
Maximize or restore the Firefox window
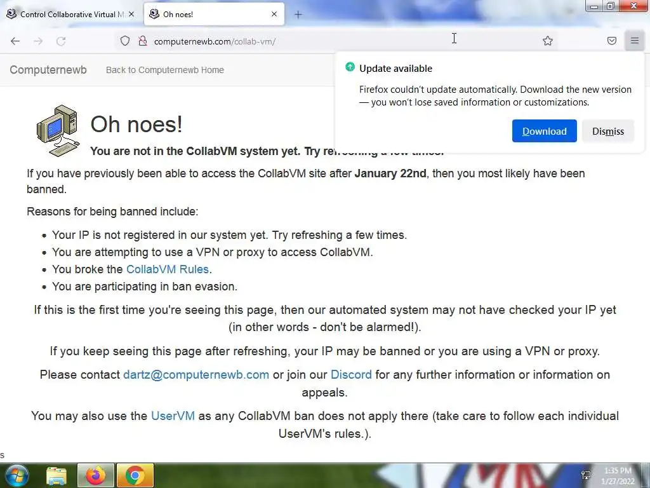(x=611, y=6)
